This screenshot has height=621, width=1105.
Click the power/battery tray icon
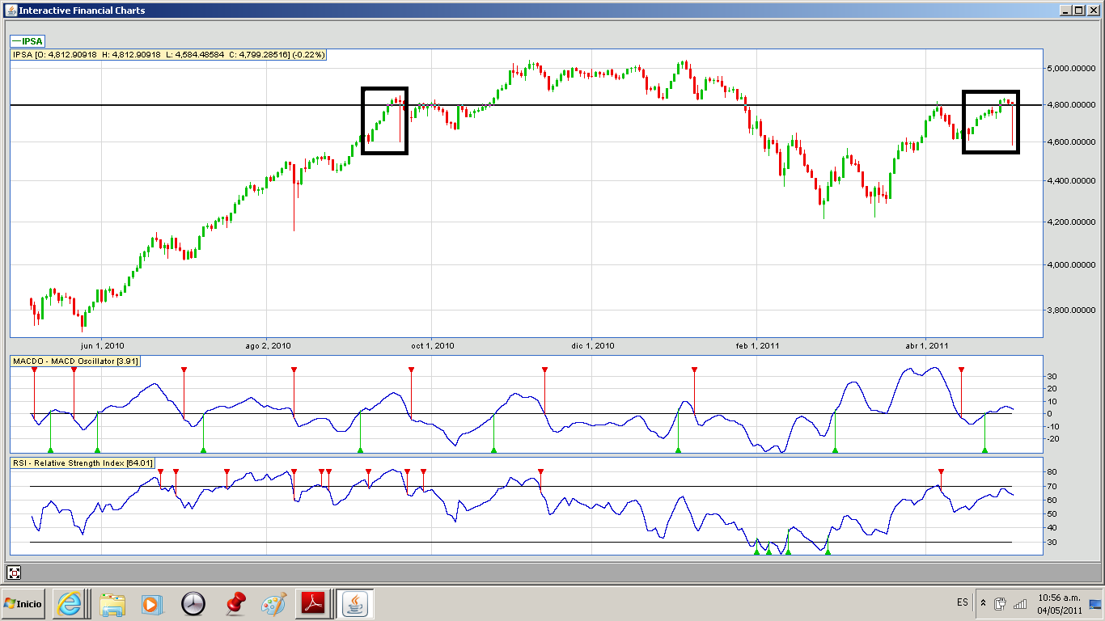[x=1000, y=603]
